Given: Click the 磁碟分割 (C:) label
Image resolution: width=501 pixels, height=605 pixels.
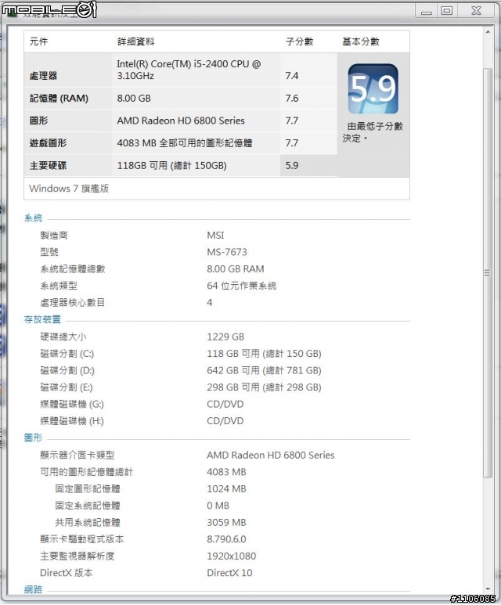Looking at the screenshot, I should 67,354.
